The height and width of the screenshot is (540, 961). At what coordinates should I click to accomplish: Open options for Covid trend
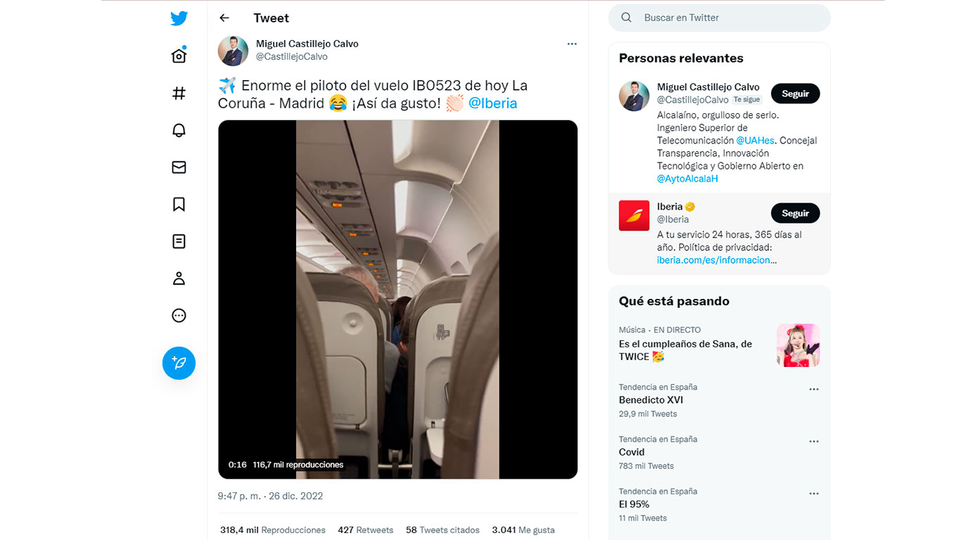pos(814,442)
